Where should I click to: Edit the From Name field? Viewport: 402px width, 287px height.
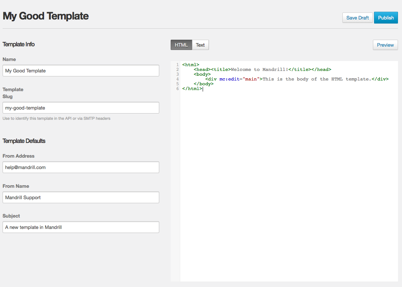81,197
